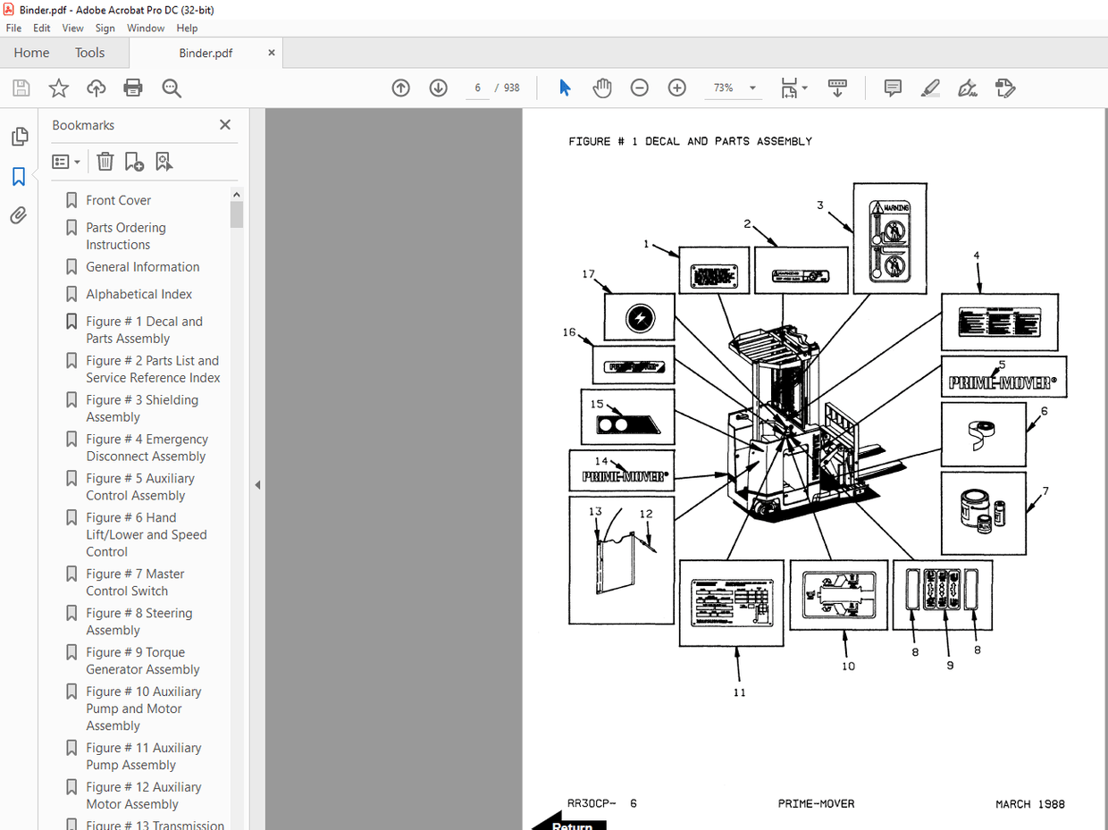Open the Window menu
The height and width of the screenshot is (830, 1108).
(146, 28)
